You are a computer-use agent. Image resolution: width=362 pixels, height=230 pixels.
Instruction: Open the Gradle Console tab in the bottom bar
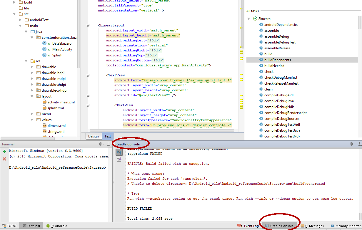(x=279, y=226)
